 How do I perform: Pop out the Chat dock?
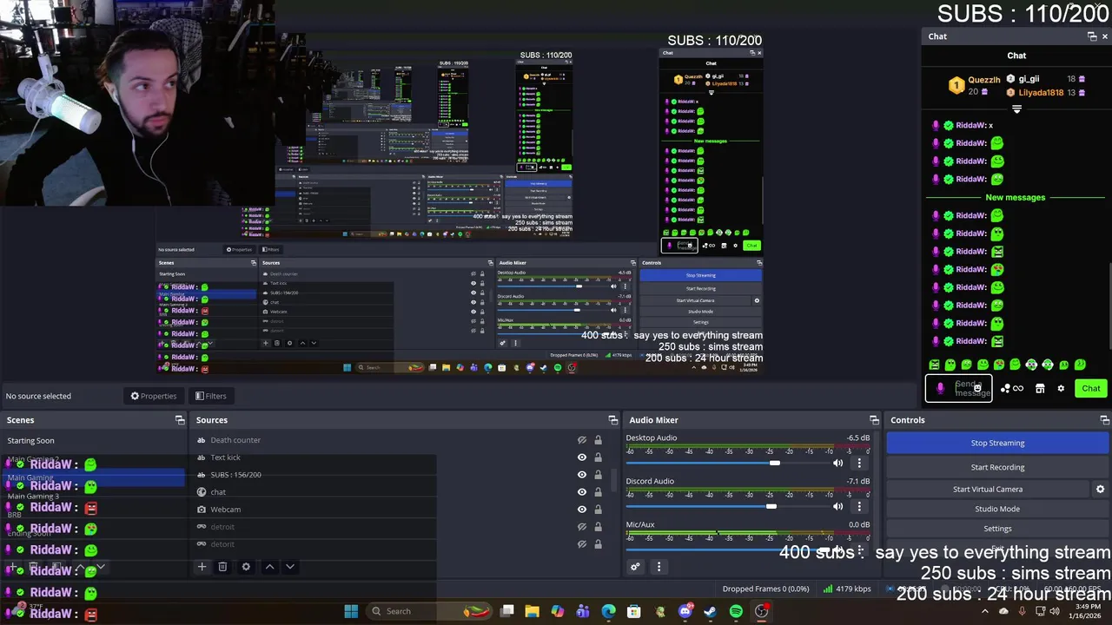tap(1092, 36)
